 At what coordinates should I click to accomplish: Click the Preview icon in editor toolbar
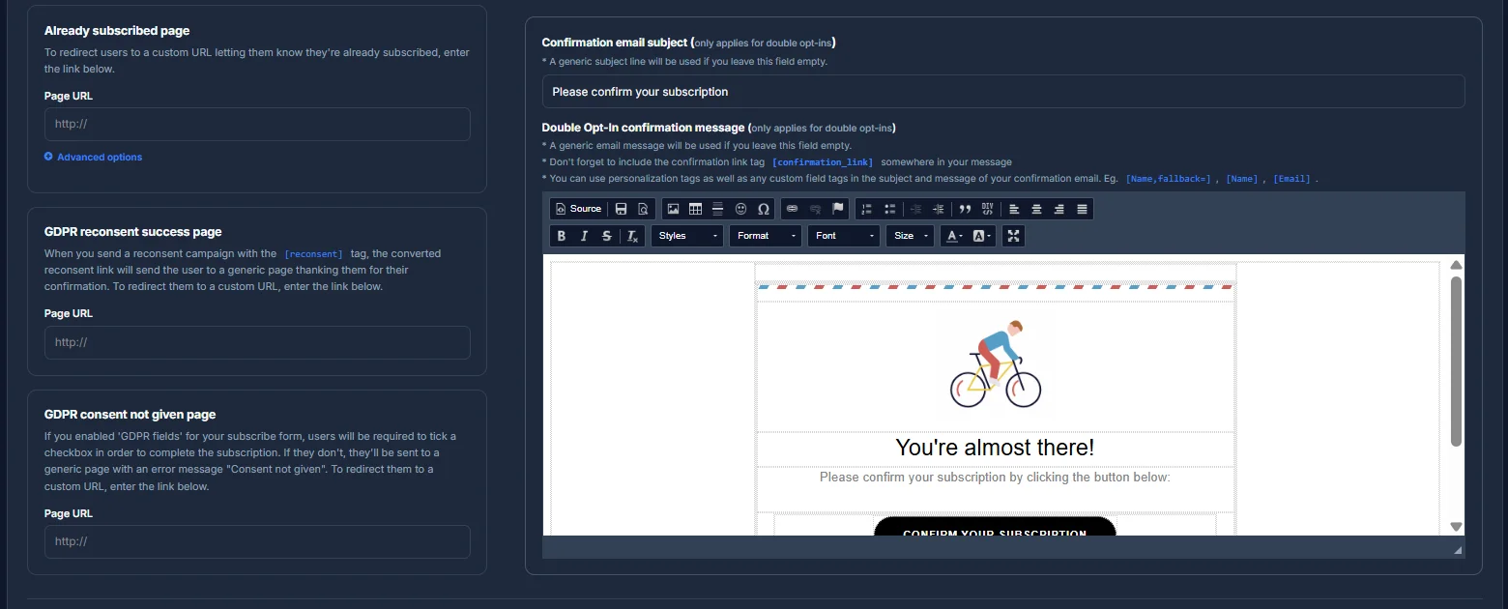643,209
